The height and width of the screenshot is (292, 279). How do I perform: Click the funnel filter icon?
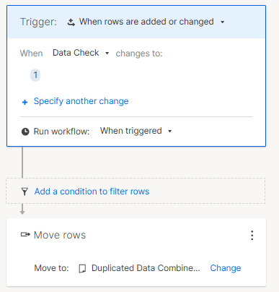(25, 192)
